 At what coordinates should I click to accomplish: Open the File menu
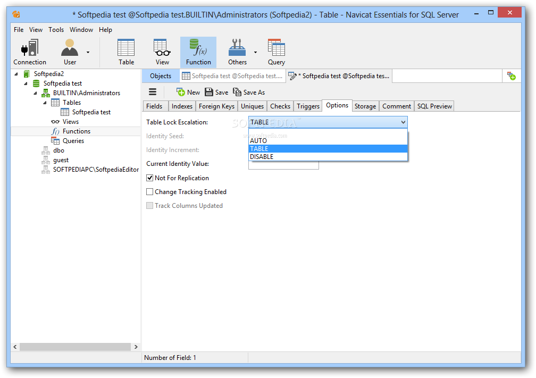pyautogui.click(x=19, y=30)
